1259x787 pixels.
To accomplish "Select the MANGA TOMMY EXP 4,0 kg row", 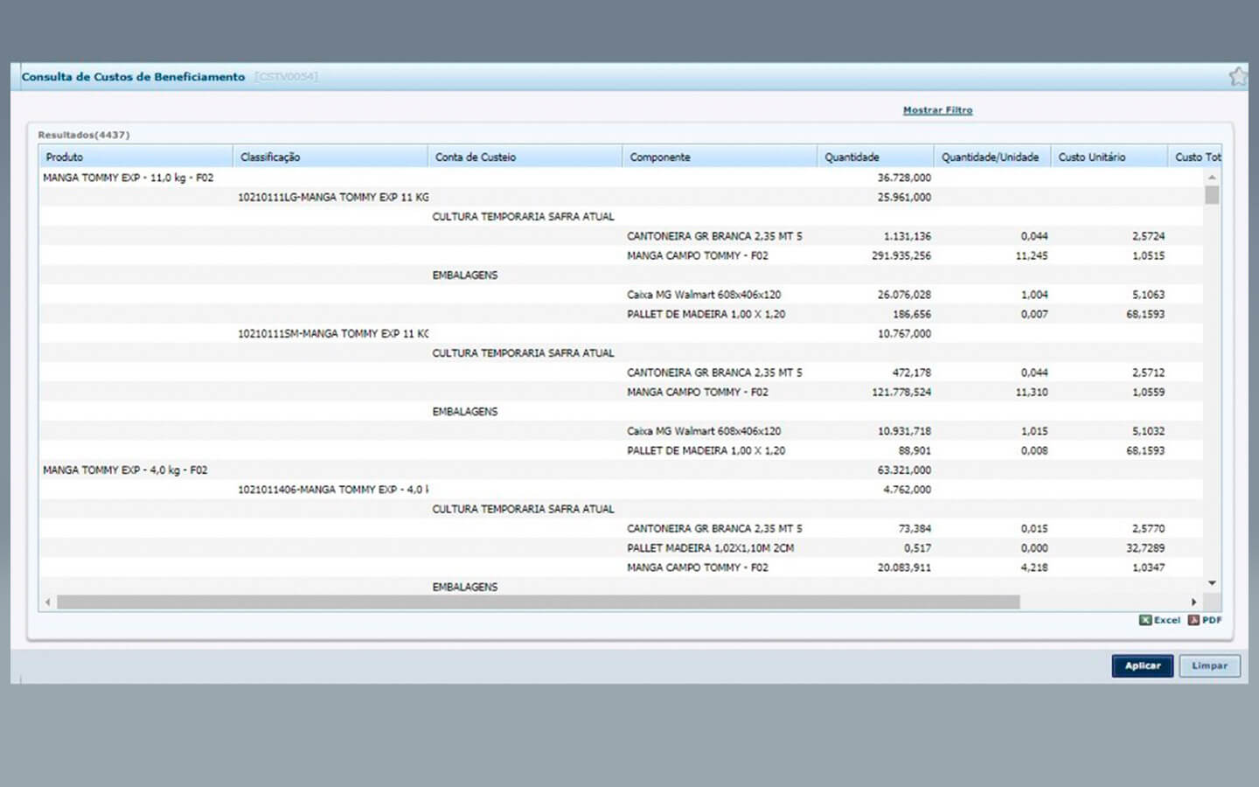I will (x=125, y=470).
